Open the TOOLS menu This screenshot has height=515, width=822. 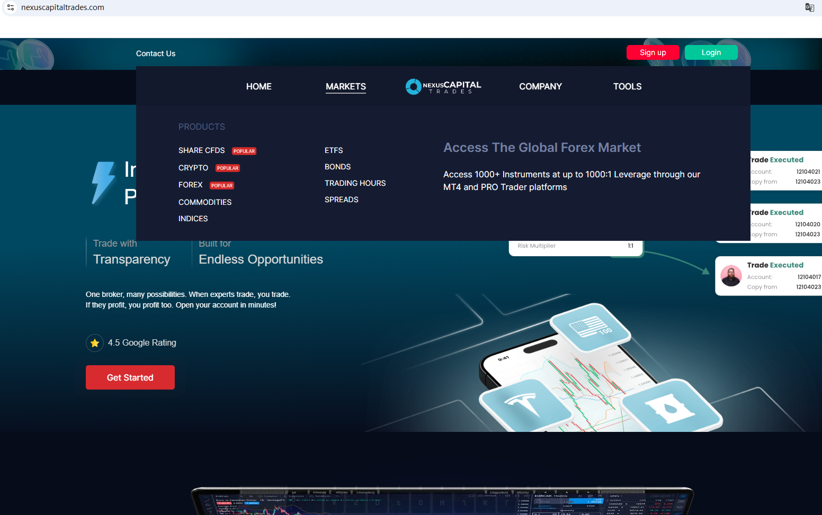(628, 86)
